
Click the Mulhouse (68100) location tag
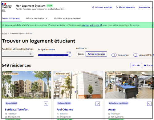[64, 103]
